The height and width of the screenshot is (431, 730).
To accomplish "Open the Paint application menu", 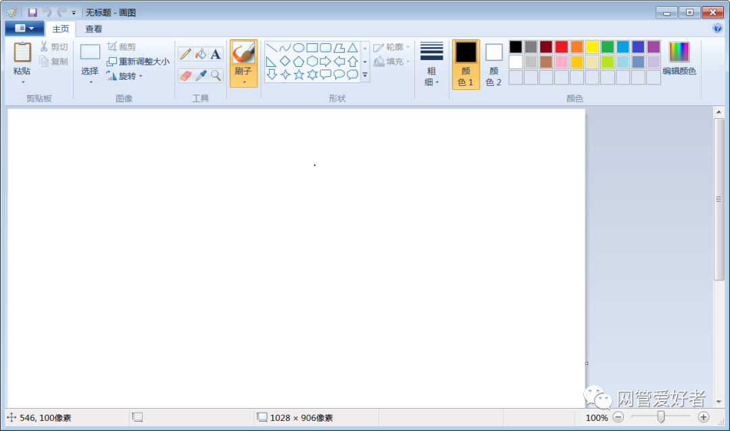I will pos(24,28).
